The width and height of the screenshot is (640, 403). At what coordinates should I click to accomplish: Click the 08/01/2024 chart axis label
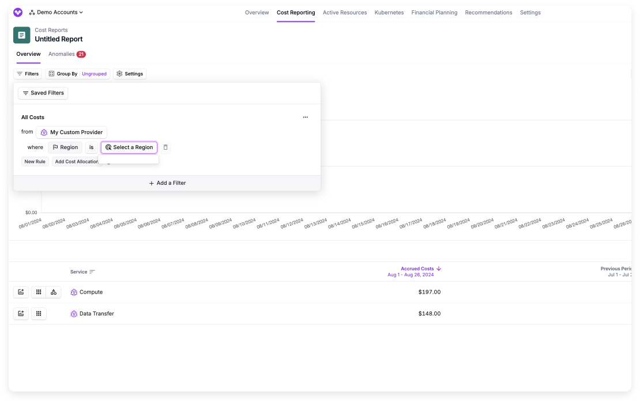30,223
